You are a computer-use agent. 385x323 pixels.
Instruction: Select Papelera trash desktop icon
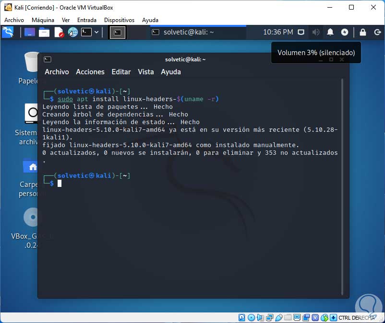(31, 68)
